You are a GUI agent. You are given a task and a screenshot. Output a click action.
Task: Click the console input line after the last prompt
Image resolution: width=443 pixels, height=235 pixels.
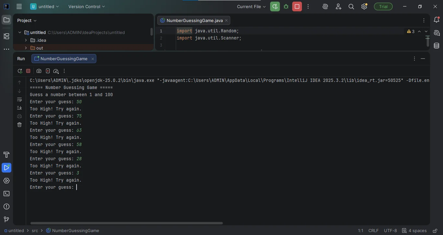pyautogui.click(x=77, y=187)
